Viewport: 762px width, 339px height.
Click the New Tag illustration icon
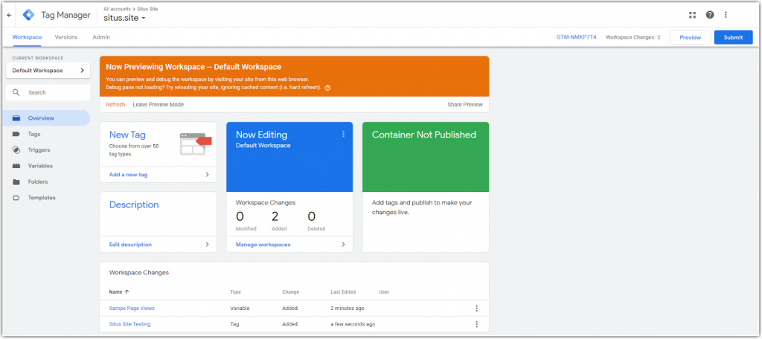click(x=196, y=143)
